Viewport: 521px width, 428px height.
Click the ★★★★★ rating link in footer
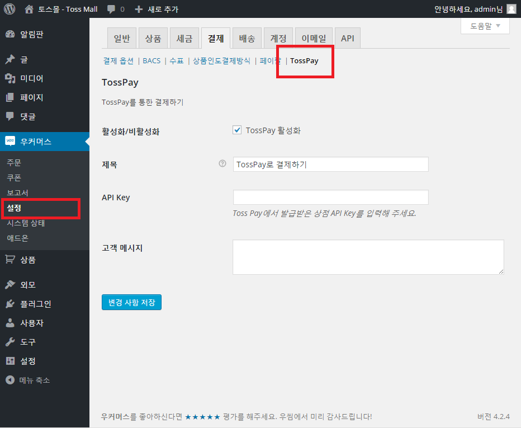[x=203, y=416]
